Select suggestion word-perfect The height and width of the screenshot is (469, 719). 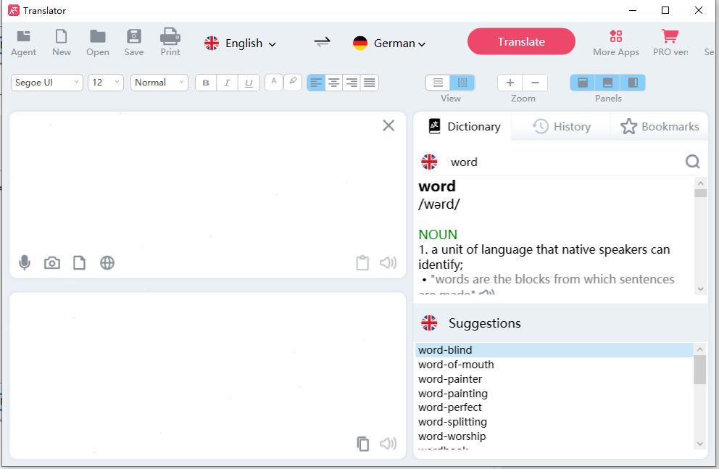point(554,407)
